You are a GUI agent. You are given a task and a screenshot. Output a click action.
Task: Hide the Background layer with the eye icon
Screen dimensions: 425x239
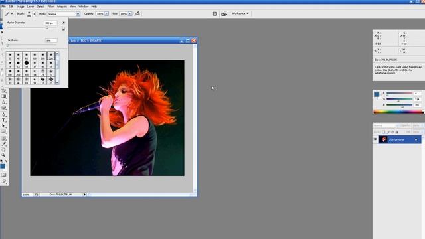pos(375,139)
